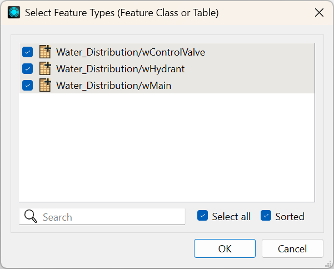This screenshot has width=334, height=269.
Task: Click the magnifying glass search icon
Action: coord(31,216)
